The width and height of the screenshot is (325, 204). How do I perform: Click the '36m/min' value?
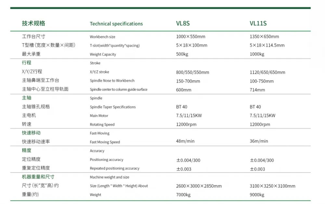tap(259, 141)
